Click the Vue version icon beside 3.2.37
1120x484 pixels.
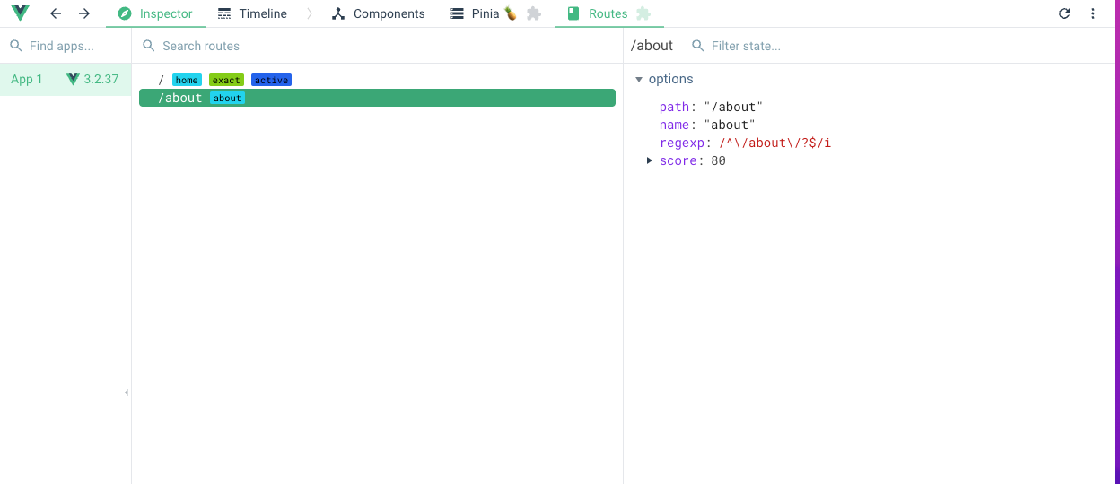click(x=73, y=79)
